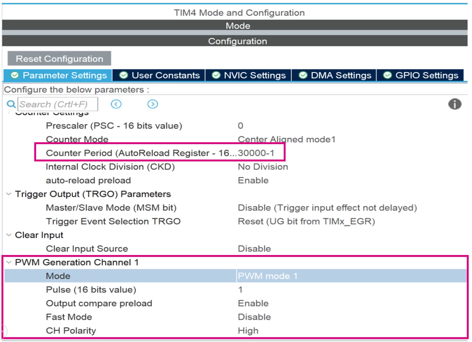Open Internal Clock Division No Division dropdown
Image resolution: width=472 pixels, height=342 pixels.
click(x=263, y=167)
